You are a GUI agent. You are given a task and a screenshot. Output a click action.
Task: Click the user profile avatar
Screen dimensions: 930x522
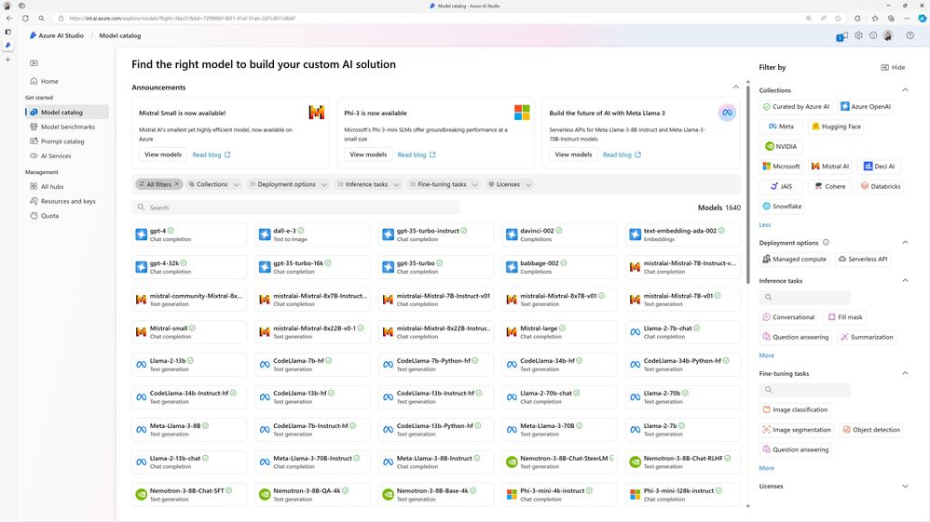[888, 35]
